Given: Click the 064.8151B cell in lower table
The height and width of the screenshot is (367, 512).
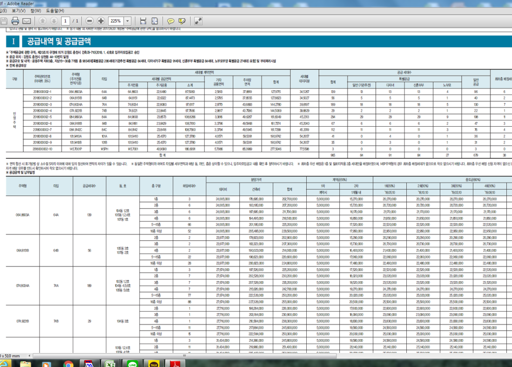Looking at the screenshot, I should click(x=22, y=251).
